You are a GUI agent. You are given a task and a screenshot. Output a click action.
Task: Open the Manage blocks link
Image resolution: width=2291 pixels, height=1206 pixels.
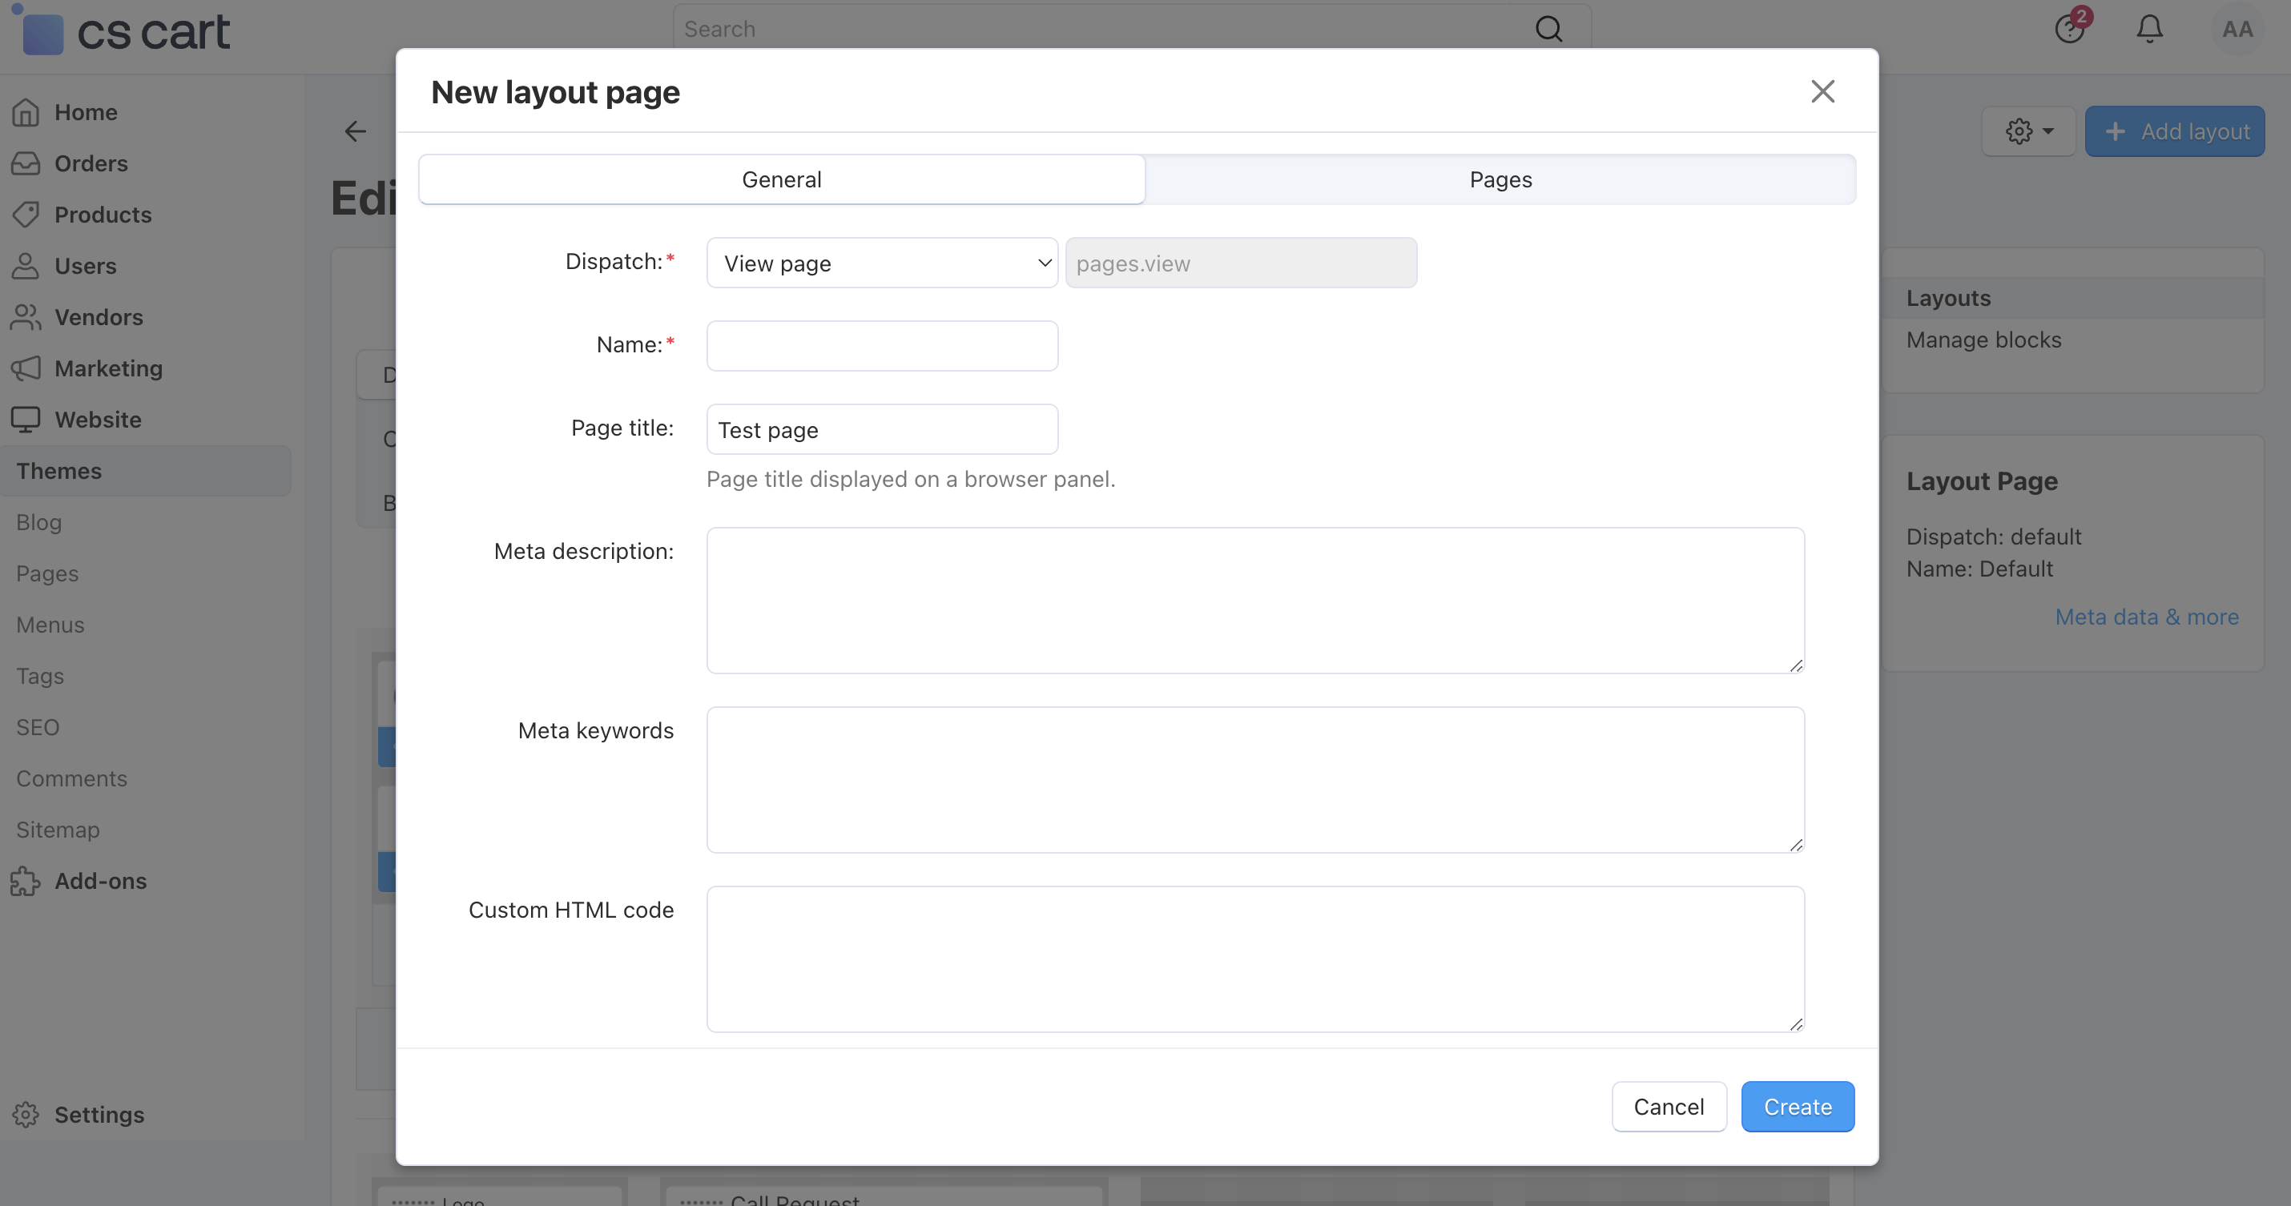coord(1983,340)
